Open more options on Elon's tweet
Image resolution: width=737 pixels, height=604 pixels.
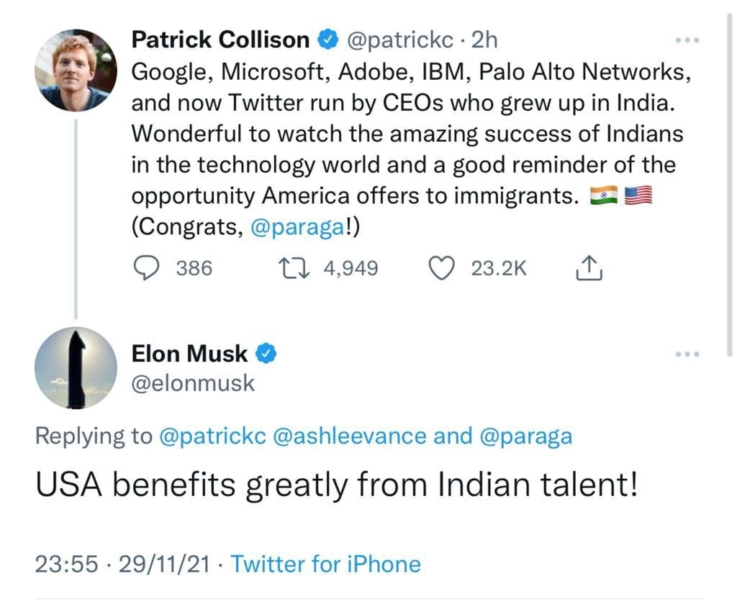point(687,354)
